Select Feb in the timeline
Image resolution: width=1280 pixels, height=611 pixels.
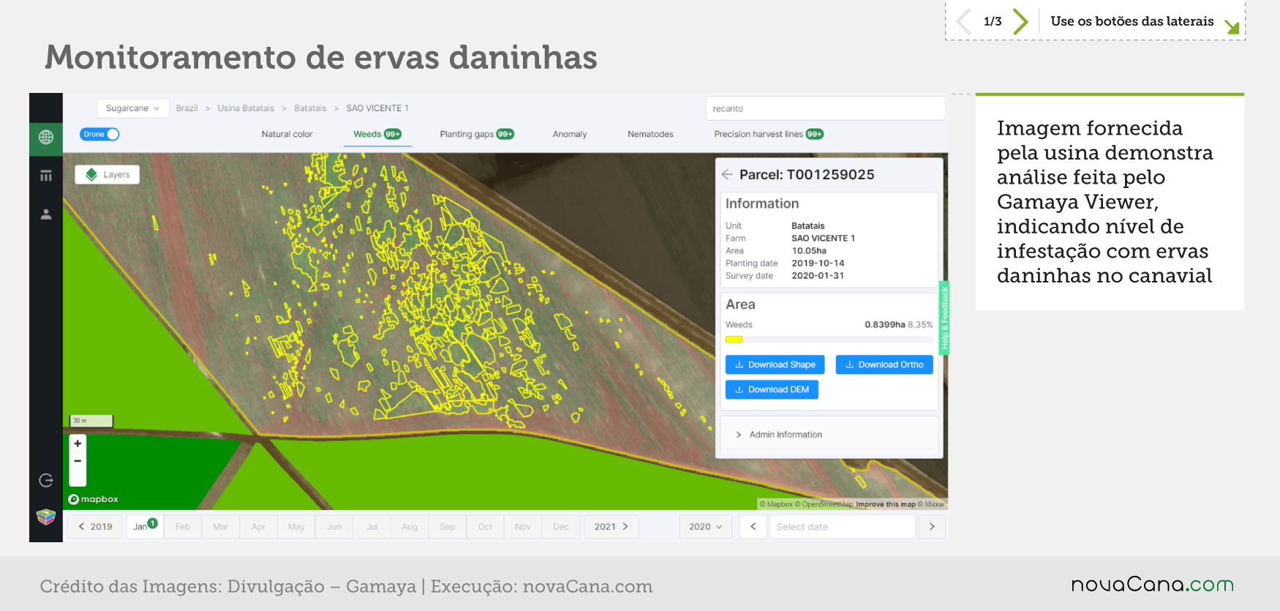[183, 527]
